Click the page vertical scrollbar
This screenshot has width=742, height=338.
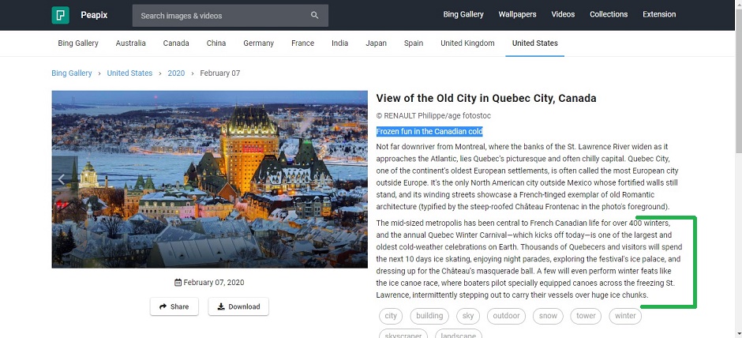(x=738, y=169)
